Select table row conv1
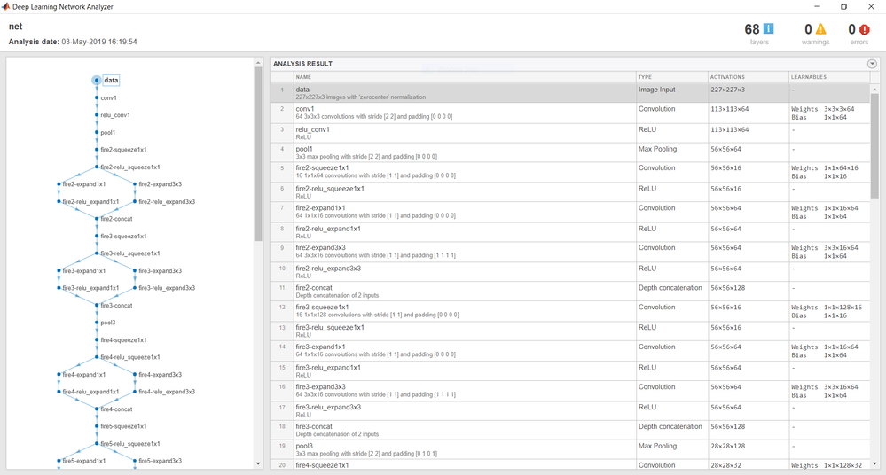The image size is (886, 475). click(570, 113)
